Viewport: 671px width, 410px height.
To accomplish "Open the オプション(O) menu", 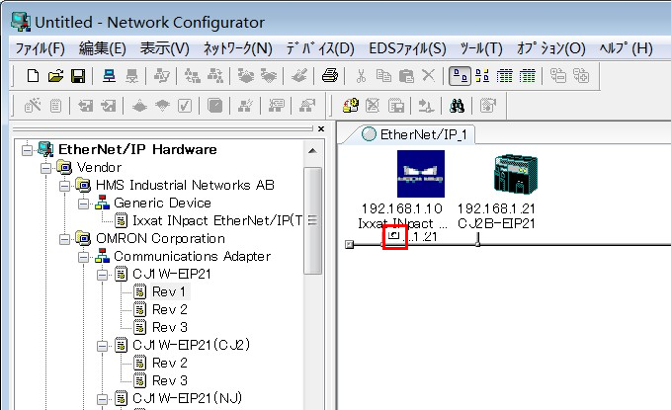I will point(550,48).
